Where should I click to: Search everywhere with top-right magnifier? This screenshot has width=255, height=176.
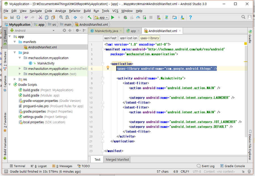pos(243,17)
